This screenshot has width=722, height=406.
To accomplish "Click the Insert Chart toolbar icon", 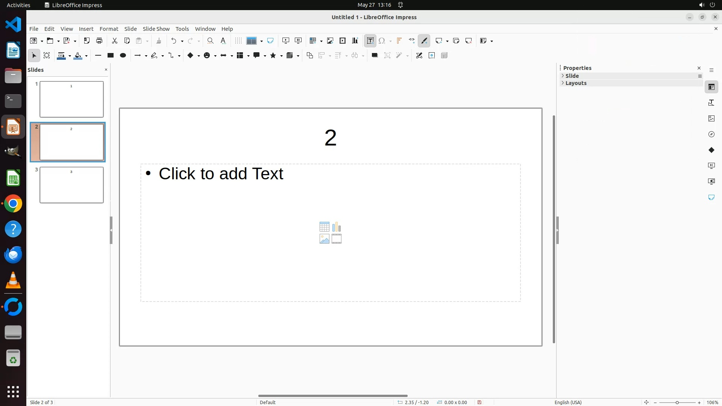I will click(x=355, y=41).
